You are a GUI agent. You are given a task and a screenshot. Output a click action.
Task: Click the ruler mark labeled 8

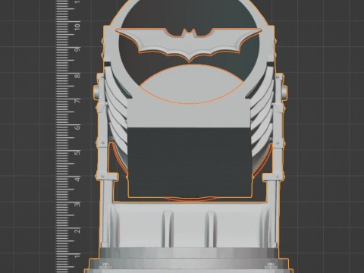coord(78,75)
